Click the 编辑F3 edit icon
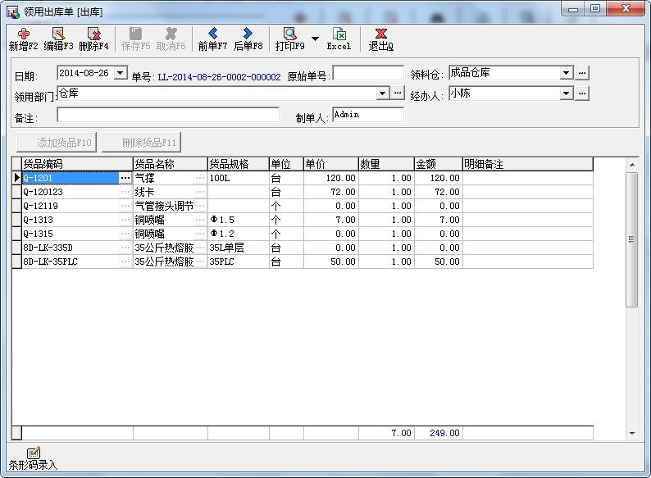 (x=58, y=34)
